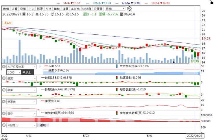Open the 日線 period dropdown
This screenshot has width=214, height=140.
point(115,9)
